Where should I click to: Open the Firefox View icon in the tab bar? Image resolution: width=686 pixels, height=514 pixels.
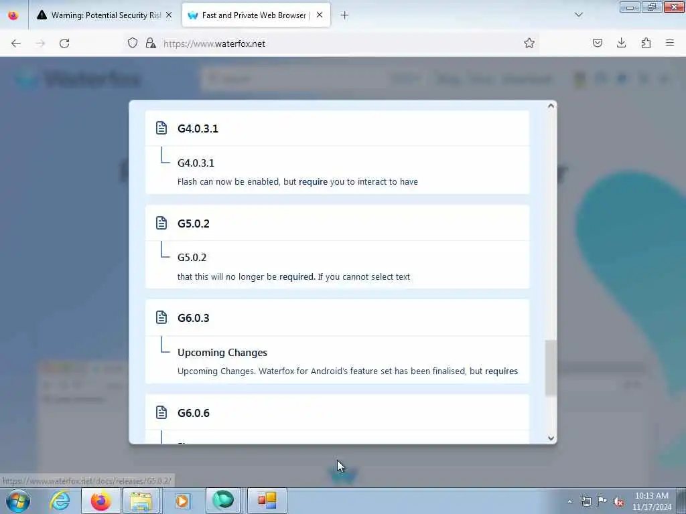pyautogui.click(x=13, y=15)
